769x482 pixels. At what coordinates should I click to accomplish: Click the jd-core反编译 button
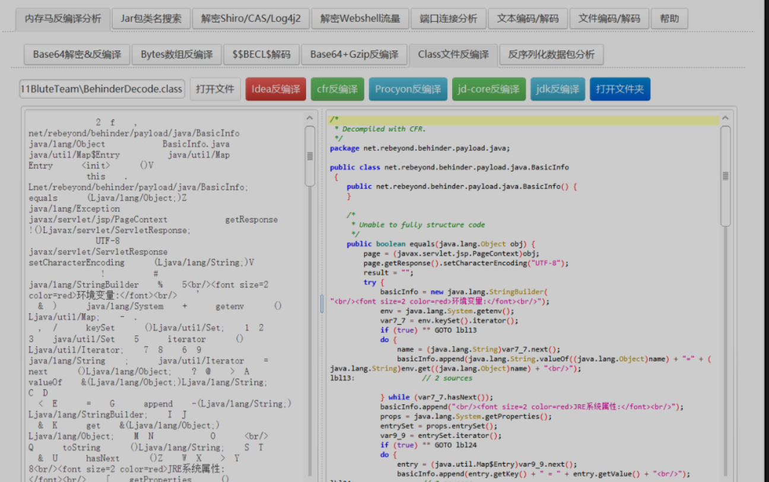click(x=488, y=89)
